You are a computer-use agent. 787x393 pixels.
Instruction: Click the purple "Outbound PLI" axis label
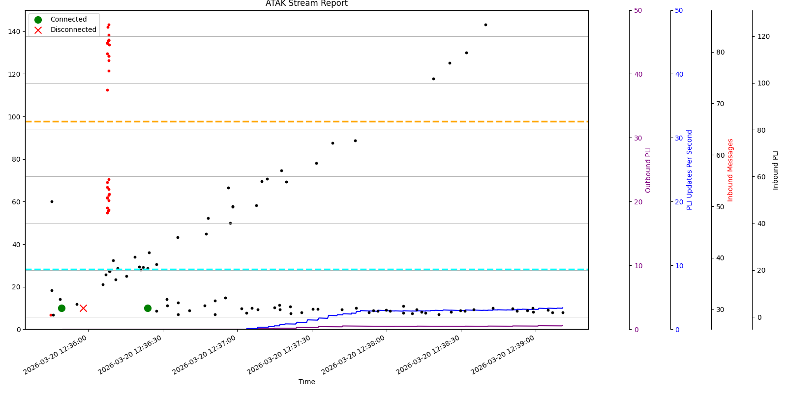(x=648, y=170)
